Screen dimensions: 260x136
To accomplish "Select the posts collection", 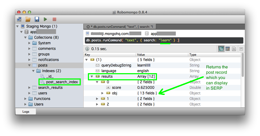I will [x=43, y=65].
